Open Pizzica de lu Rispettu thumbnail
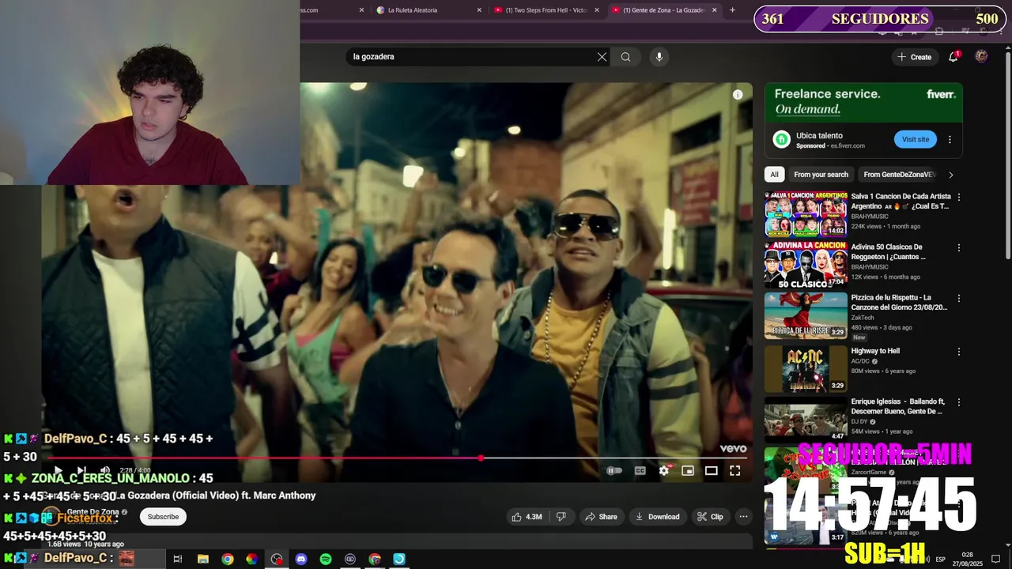 pyautogui.click(x=806, y=315)
